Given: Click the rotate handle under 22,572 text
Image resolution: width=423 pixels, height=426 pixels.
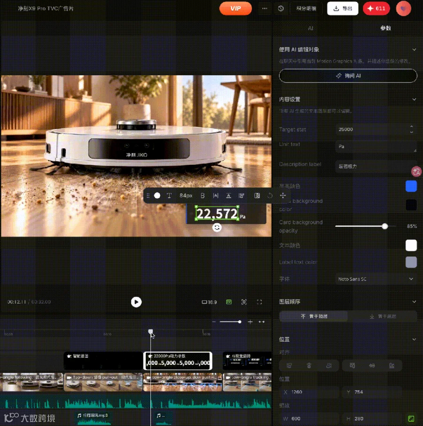Looking at the screenshot, I should click(217, 227).
